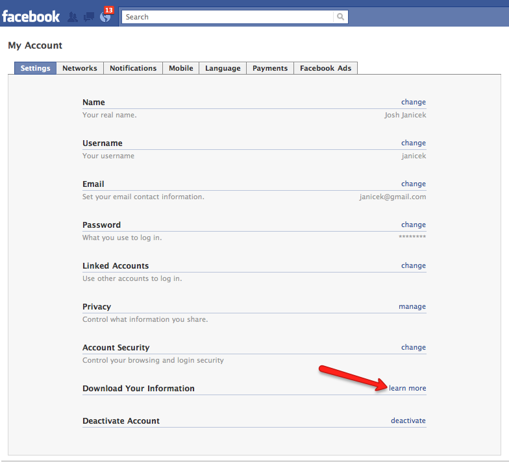
Task: Select the Settings tab
Action: tap(35, 68)
